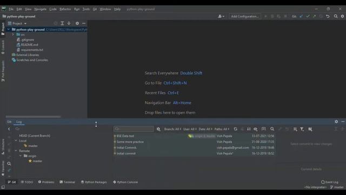Click the Add Configuration button

[x=245, y=16]
